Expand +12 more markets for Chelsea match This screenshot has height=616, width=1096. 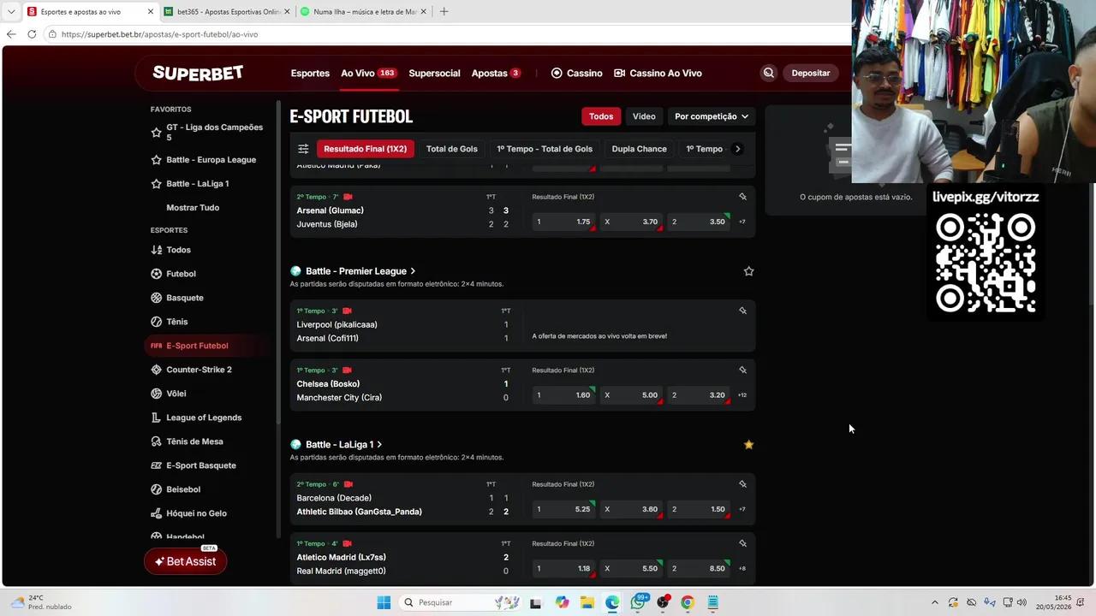tap(742, 395)
